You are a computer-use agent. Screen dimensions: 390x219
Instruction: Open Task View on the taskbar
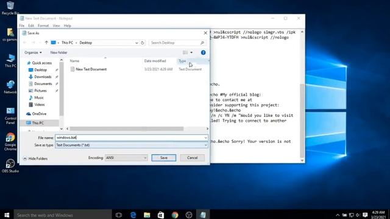(119, 215)
